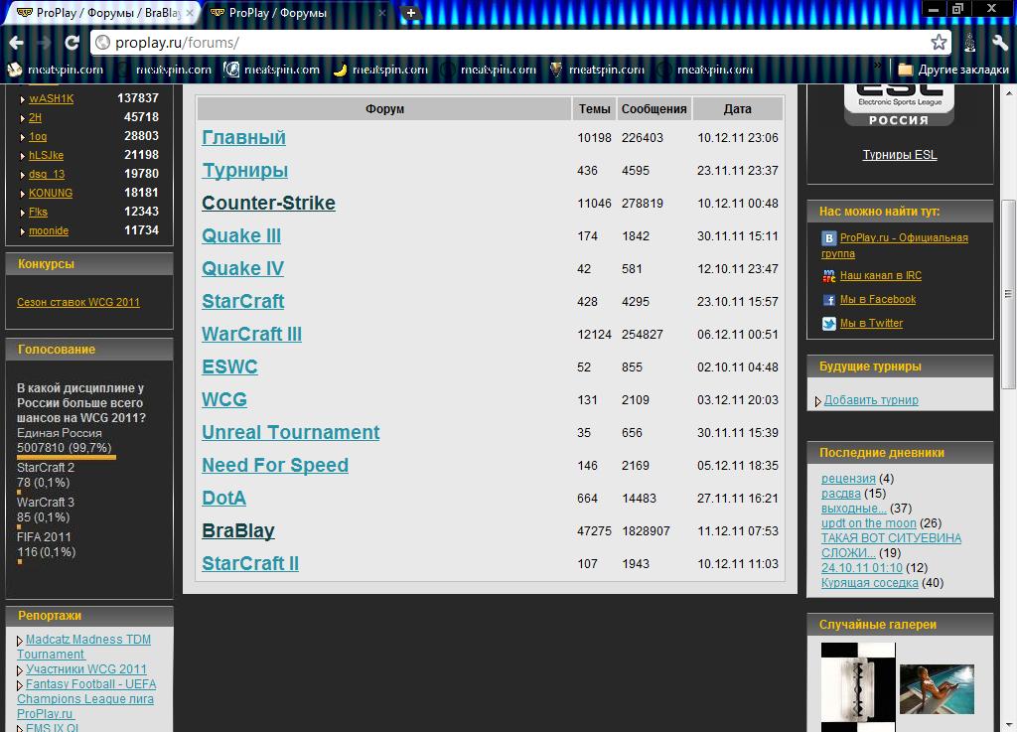This screenshot has height=732, width=1017.
Task: Open user KONUNG profile
Action: 51,194
